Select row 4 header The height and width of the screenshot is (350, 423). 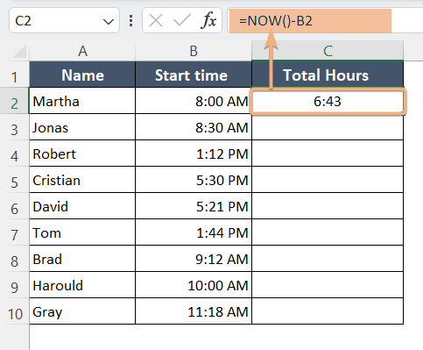point(15,154)
